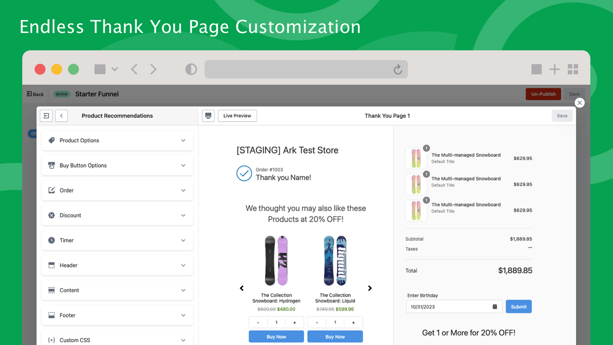Increase quantity with the plus stepper
Viewport: 613px width, 345px height.
(x=295, y=322)
